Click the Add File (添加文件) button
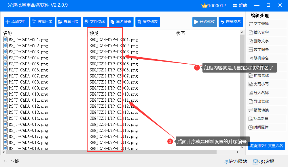Screen dimensions: 288x167 pos(16,22)
